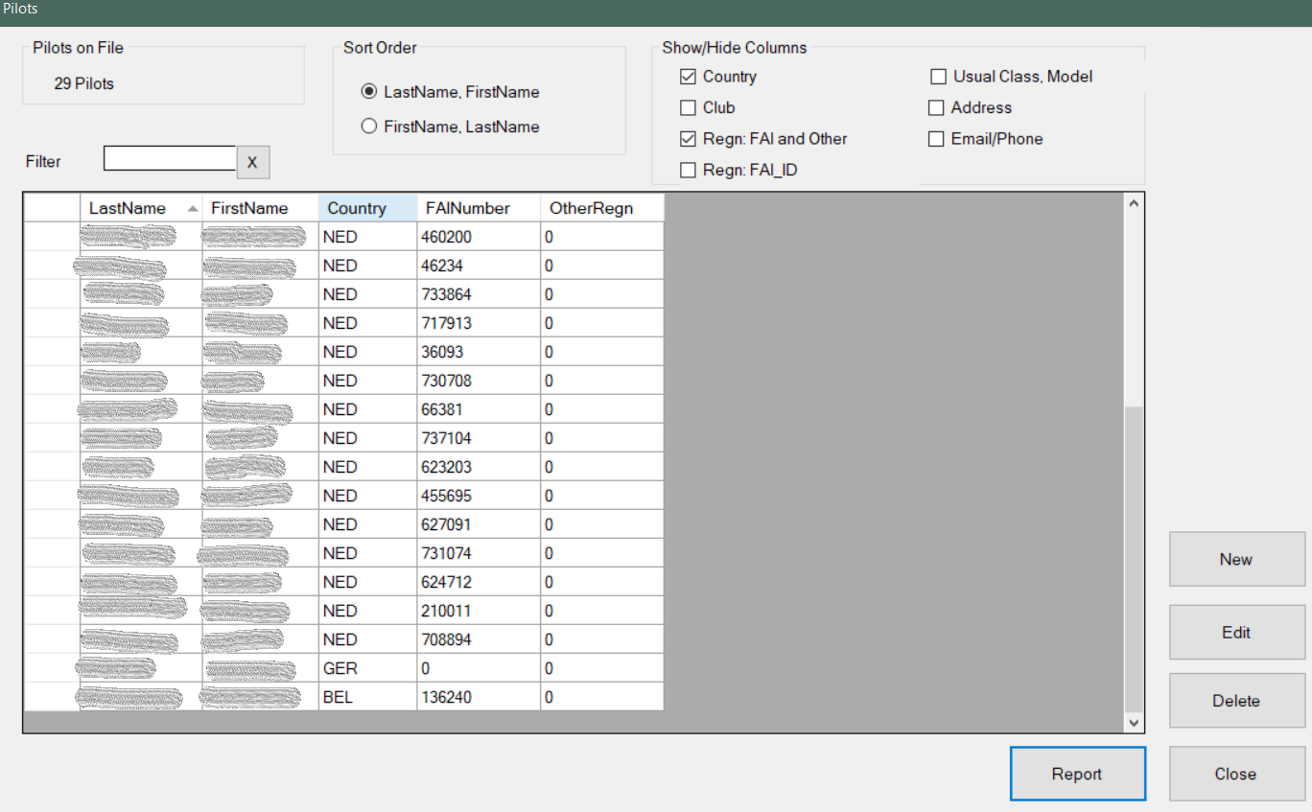Click the New pilot button
Image resolution: width=1312 pixels, height=812 pixels.
point(1236,559)
